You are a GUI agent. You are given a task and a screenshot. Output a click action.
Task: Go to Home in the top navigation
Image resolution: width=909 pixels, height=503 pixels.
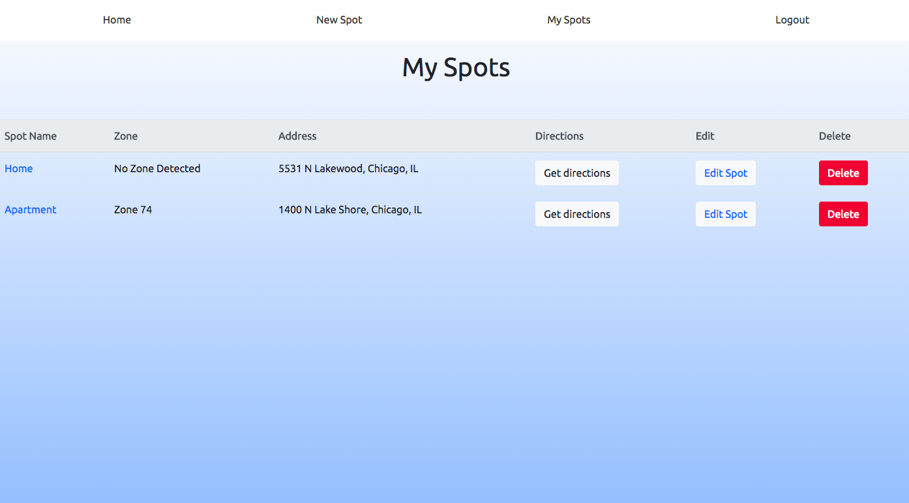[117, 20]
